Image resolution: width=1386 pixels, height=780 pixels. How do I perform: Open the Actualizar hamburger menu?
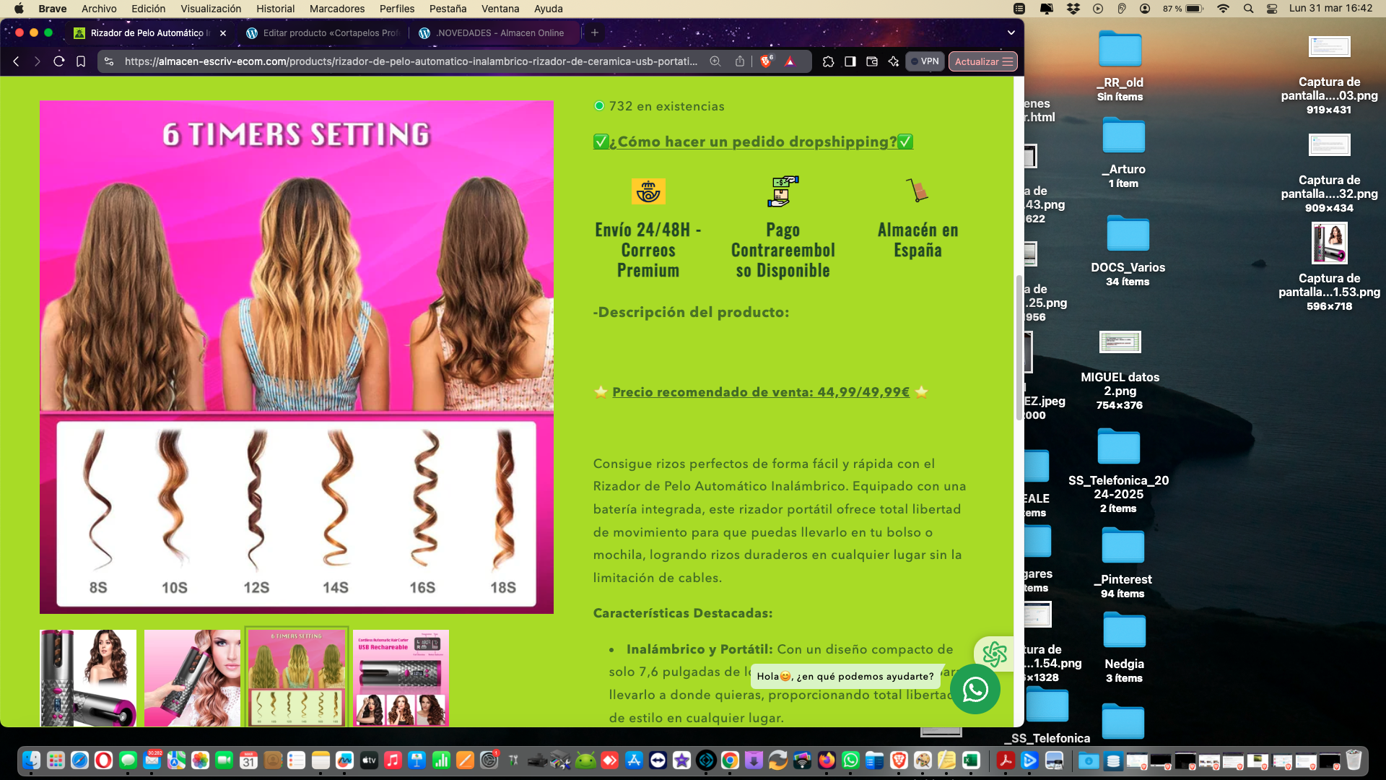tap(1008, 61)
